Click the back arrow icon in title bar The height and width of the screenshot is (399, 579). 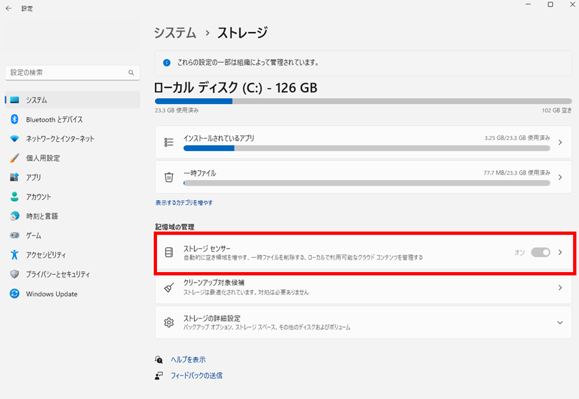[9, 8]
